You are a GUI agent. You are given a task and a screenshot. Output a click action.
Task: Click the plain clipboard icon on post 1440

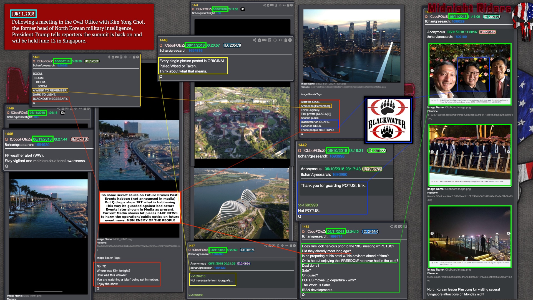[x=134, y=57]
